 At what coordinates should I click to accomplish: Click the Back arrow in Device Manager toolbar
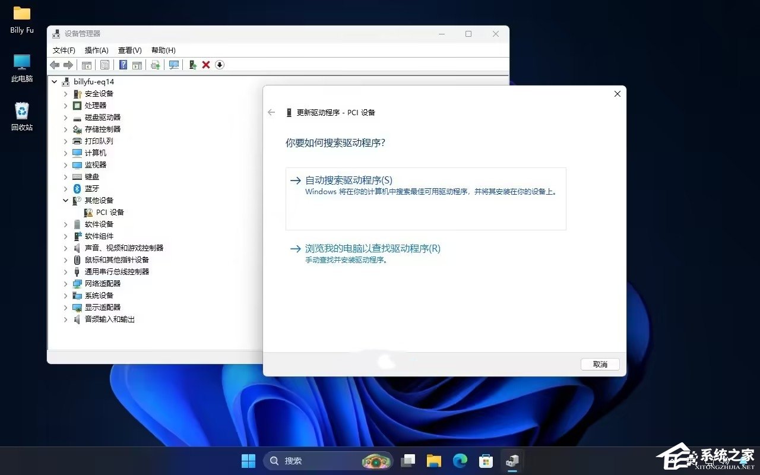point(55,65)
